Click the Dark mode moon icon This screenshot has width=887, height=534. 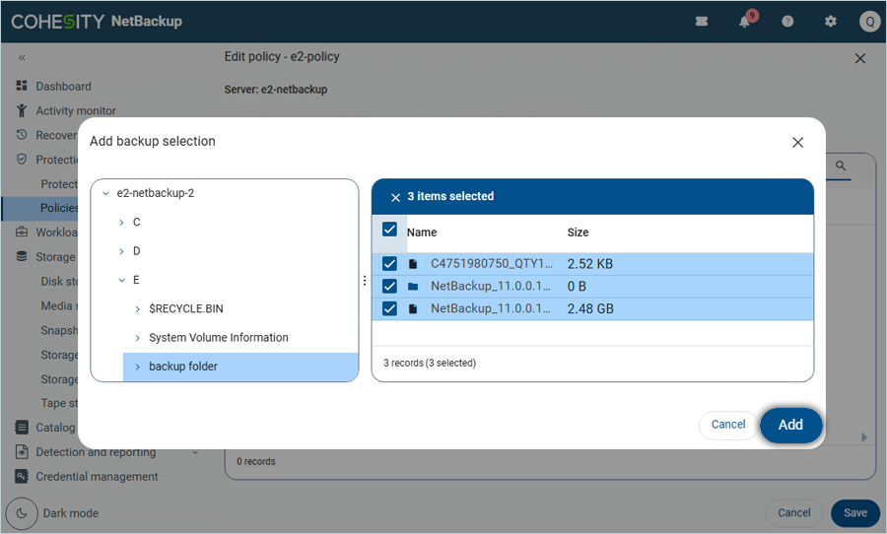pos(22,513)
